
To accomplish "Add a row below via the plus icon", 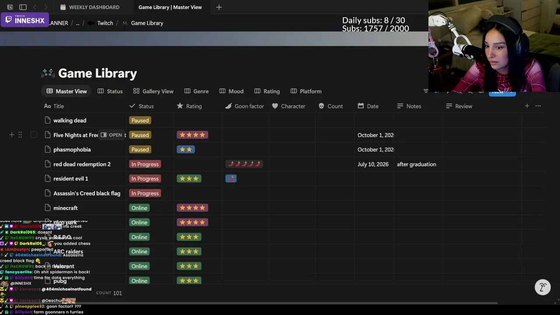I will (12, 135).
